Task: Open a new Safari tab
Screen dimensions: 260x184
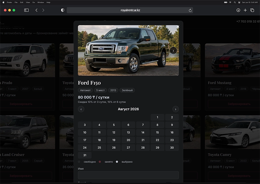Action: click(245, 10)
